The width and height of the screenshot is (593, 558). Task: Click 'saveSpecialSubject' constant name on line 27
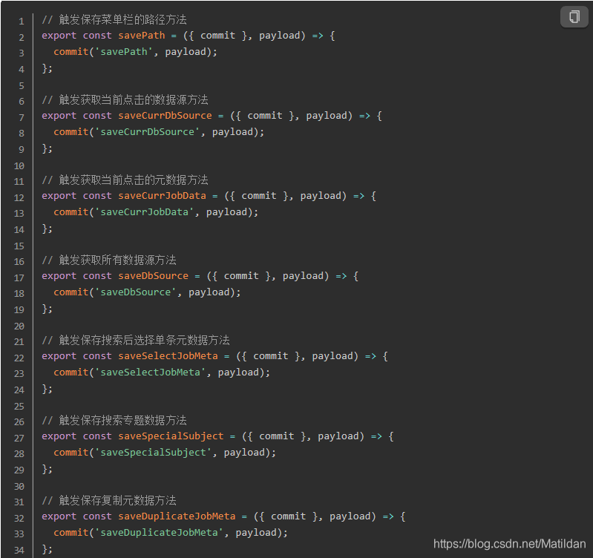pyautogui.click(x=171, y=436)
